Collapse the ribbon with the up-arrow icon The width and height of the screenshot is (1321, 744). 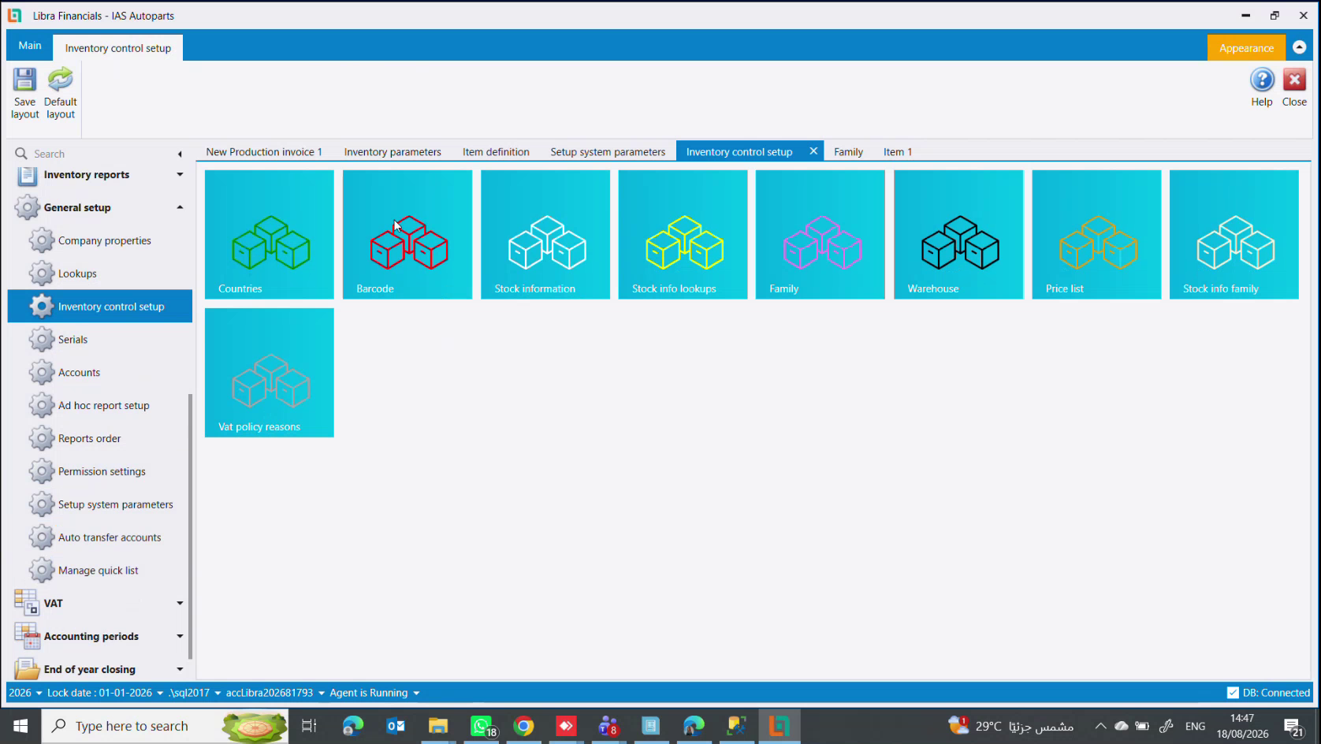1300,47
